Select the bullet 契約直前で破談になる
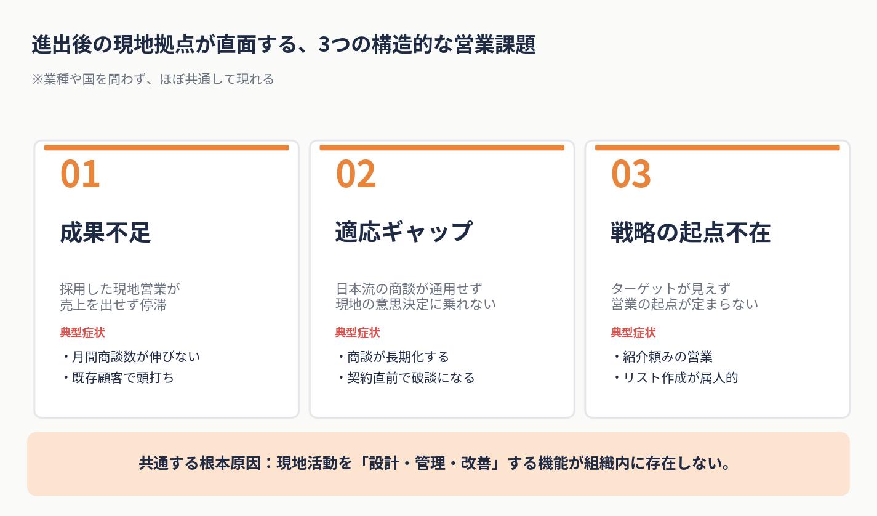Viewport: 877px width, 516px height. (x=406, y=377)
